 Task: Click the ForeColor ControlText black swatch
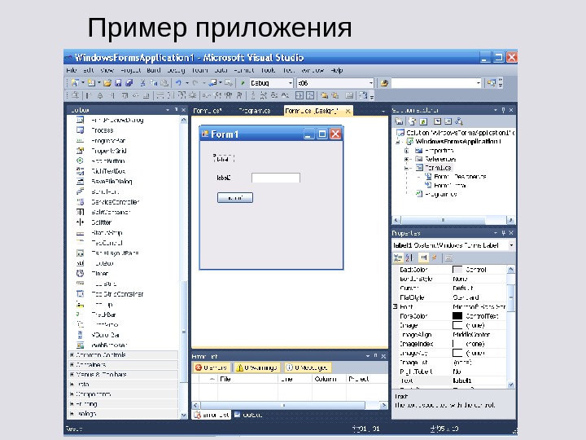click(x=457, y=316)
